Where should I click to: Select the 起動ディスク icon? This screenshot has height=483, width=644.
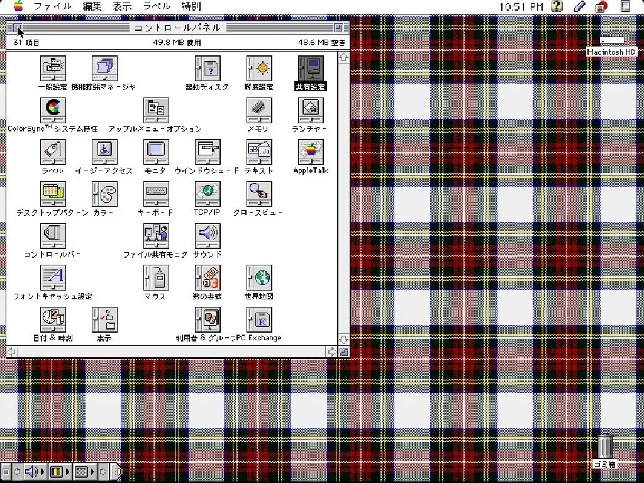208,69
